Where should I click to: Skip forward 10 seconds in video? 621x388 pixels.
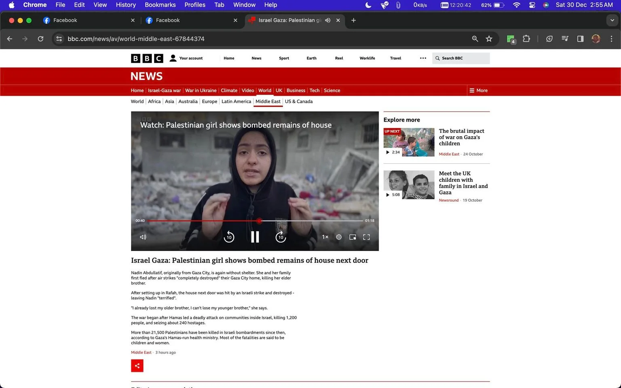[281, 237]
